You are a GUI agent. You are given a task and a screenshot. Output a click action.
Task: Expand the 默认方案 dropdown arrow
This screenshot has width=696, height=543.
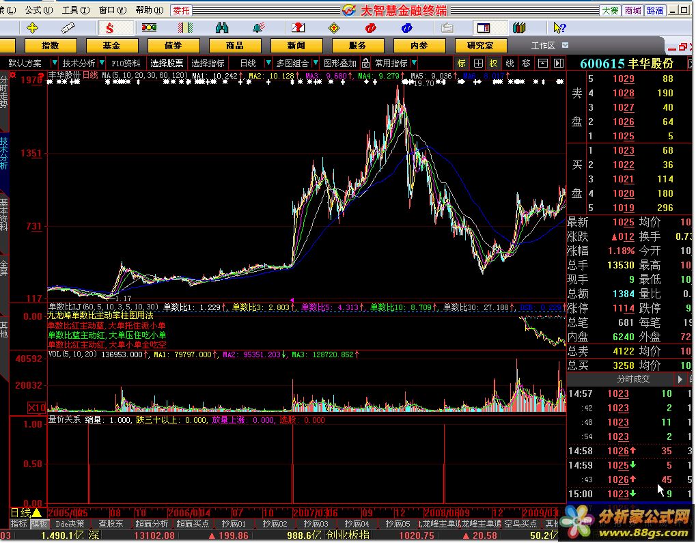pos(54,63)
